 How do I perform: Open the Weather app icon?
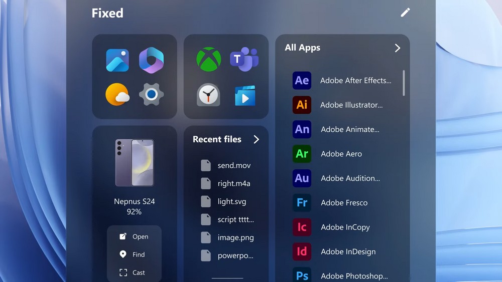[117, 95]
